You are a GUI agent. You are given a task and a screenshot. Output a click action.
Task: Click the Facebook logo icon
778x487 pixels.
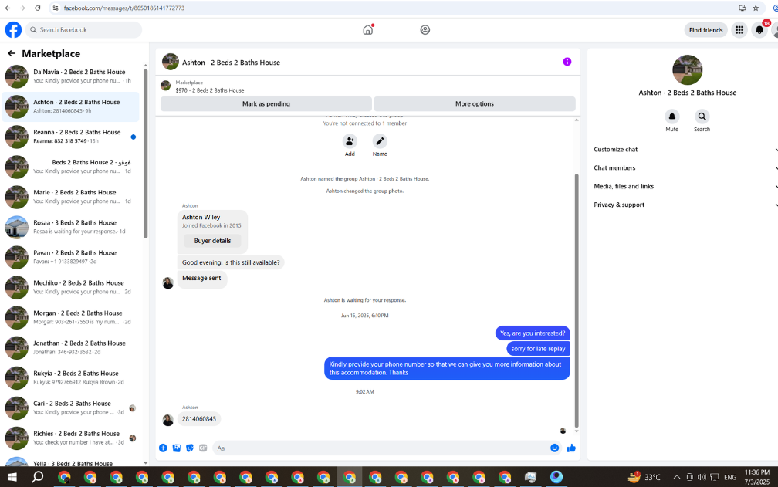(x=13, y=30)
